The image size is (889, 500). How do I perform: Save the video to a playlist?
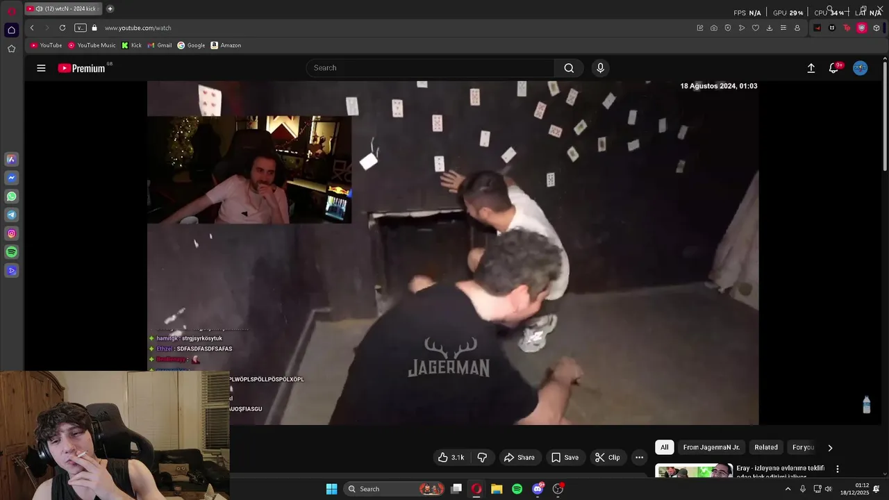[565, 458]
